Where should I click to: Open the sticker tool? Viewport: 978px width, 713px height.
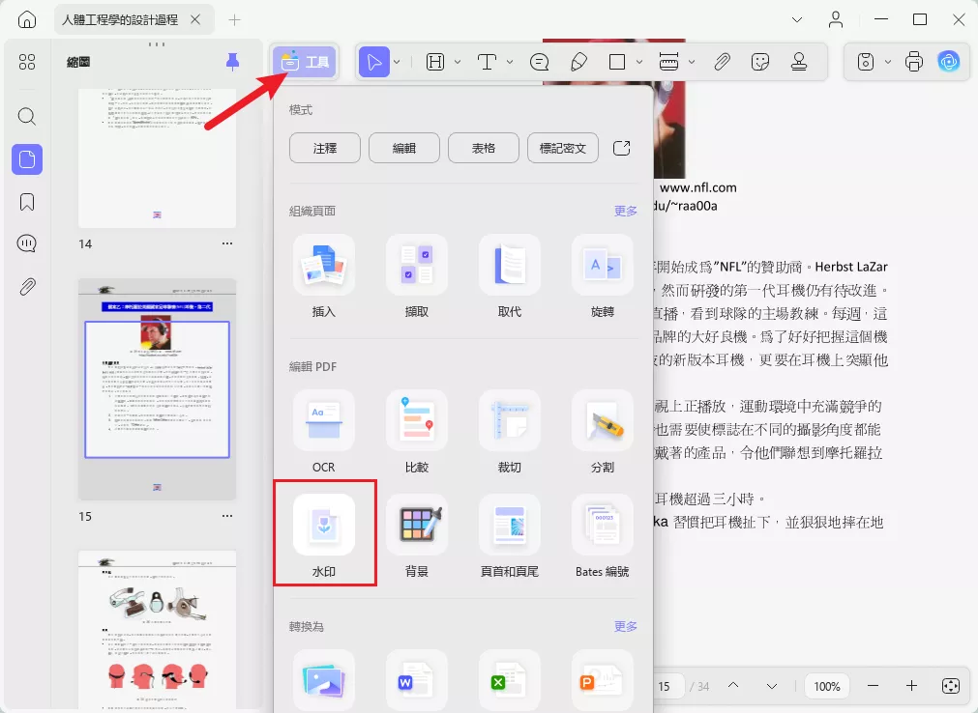760,62
